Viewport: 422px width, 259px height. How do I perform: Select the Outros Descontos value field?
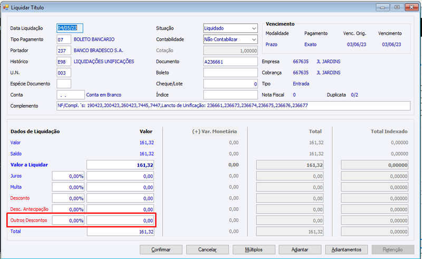click(120, 220)
